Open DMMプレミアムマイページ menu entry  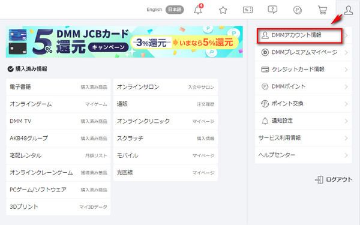pos(303,52)
